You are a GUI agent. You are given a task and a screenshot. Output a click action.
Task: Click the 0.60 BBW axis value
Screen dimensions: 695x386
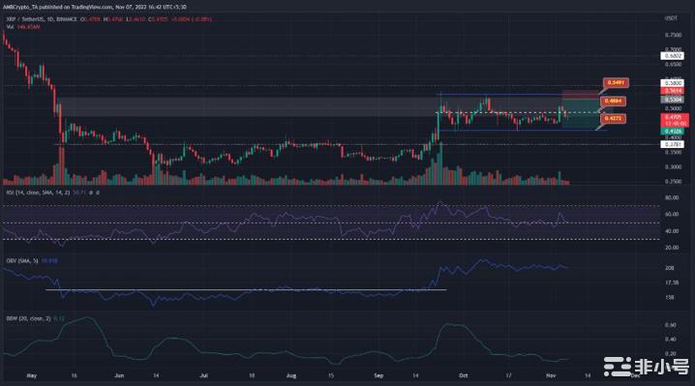[670, 325]
